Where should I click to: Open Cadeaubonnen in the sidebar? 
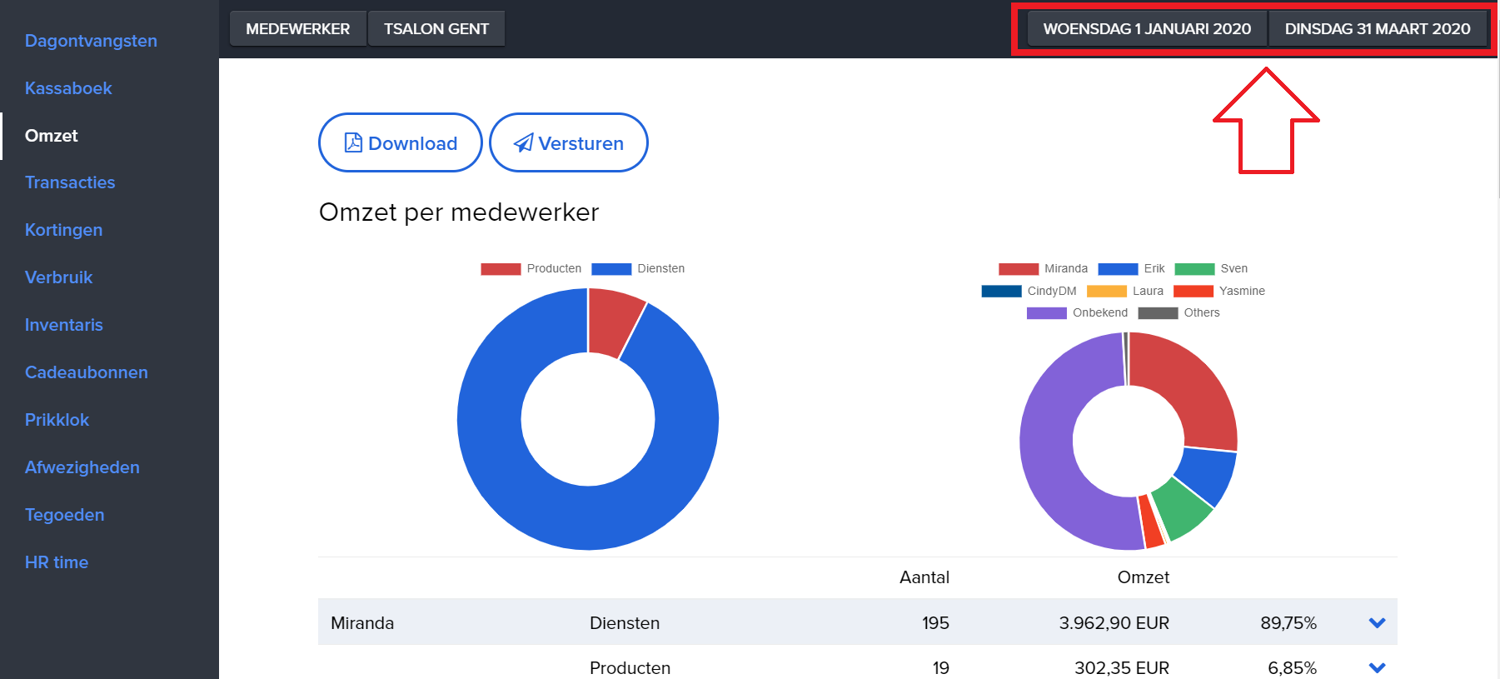coord(87,372)
